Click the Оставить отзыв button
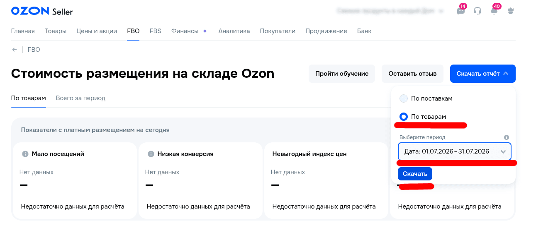Viewport: 553px width, 228px height. pos(412,74)
